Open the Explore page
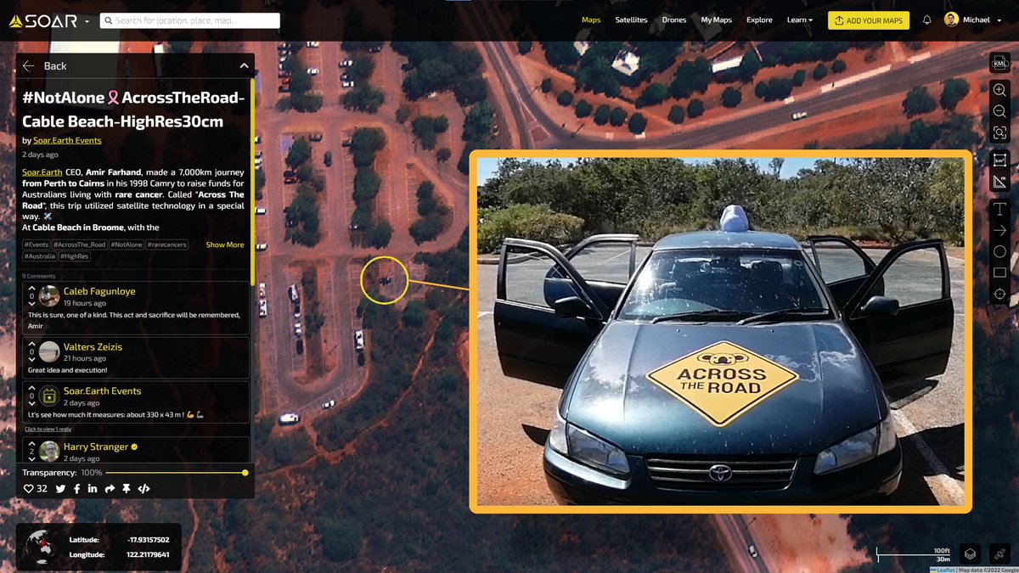Viewport: 1019px width, 573px height. [x=759, y=20]
